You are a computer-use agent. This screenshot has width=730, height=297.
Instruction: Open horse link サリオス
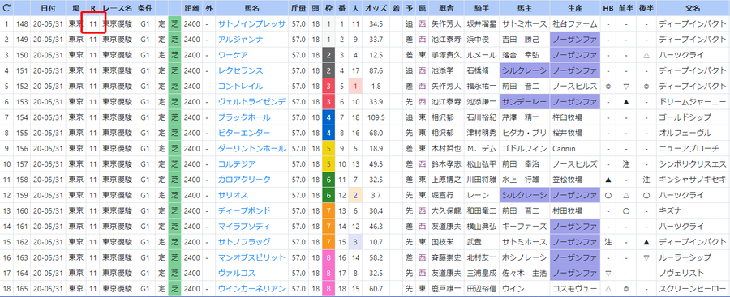(234, 195)
